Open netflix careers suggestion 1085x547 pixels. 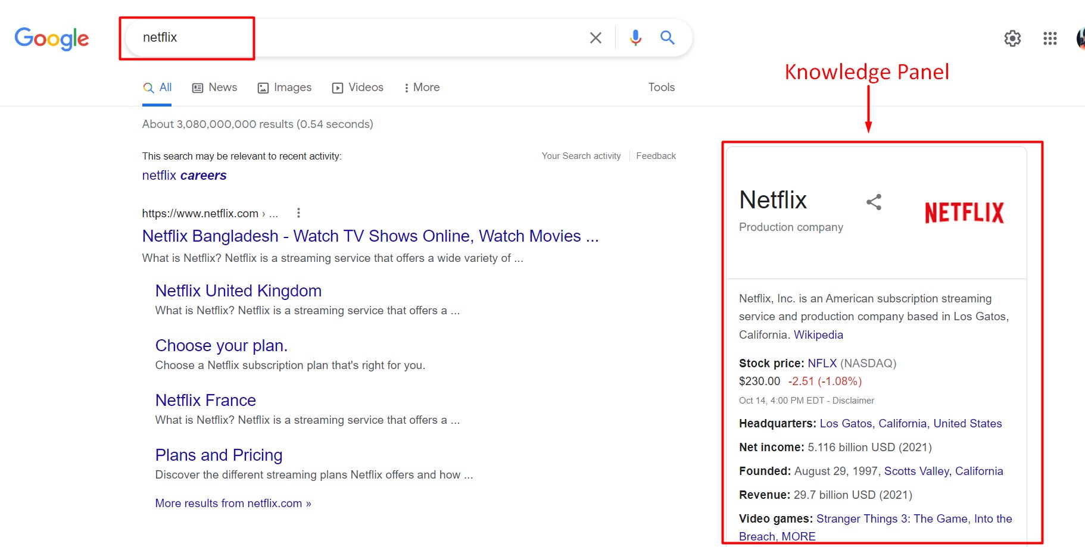coord(184,176)
